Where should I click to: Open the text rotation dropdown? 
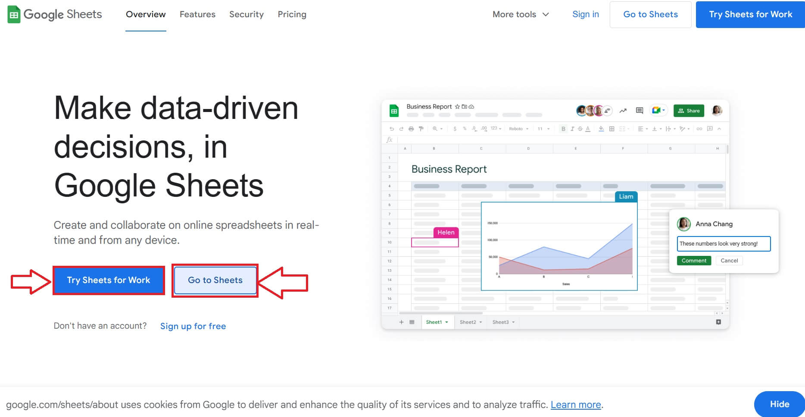click(684, 129)
